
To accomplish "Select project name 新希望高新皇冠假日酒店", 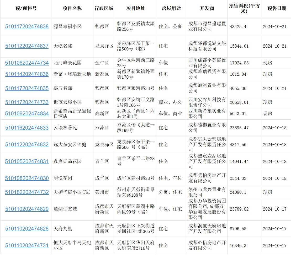I will tap(72, 114).
